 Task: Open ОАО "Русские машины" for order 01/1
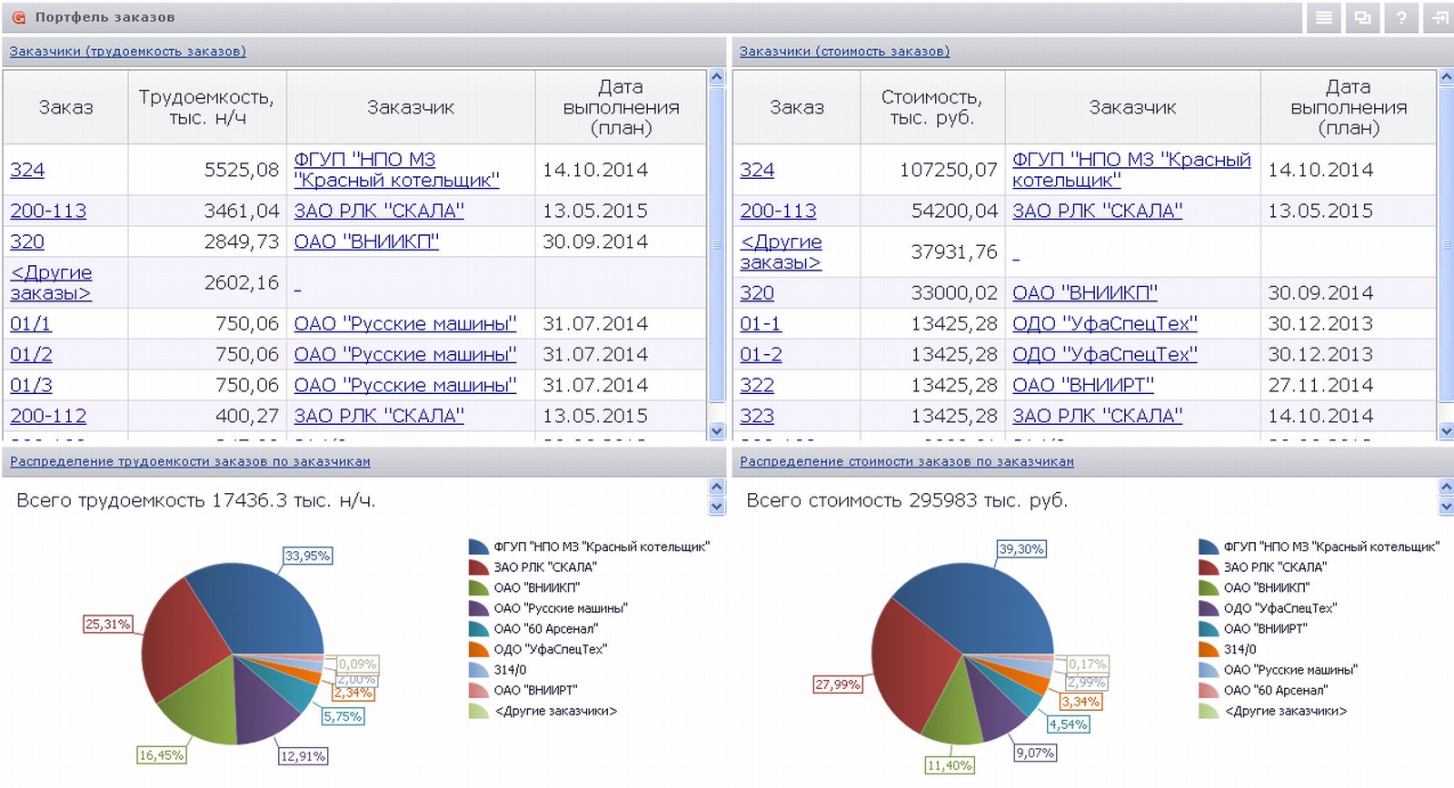tap(405, 323)
